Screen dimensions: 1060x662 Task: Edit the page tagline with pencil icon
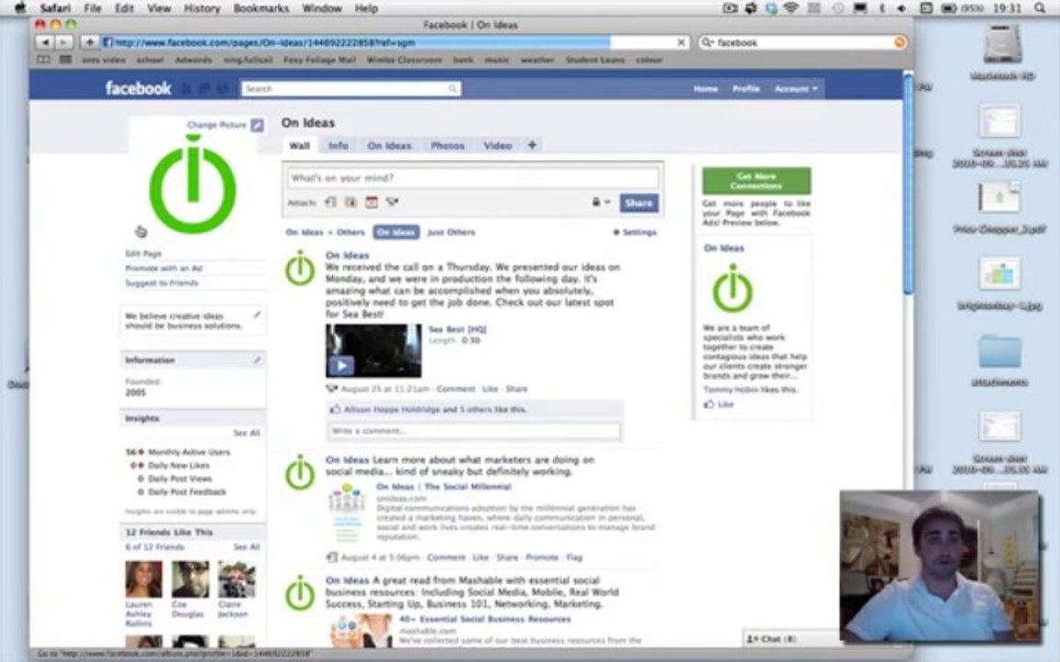coord(257,314)
